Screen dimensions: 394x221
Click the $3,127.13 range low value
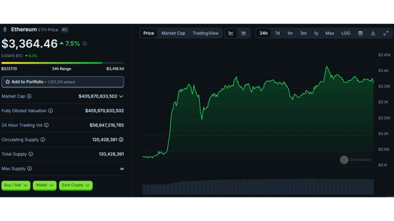[9, 69]
